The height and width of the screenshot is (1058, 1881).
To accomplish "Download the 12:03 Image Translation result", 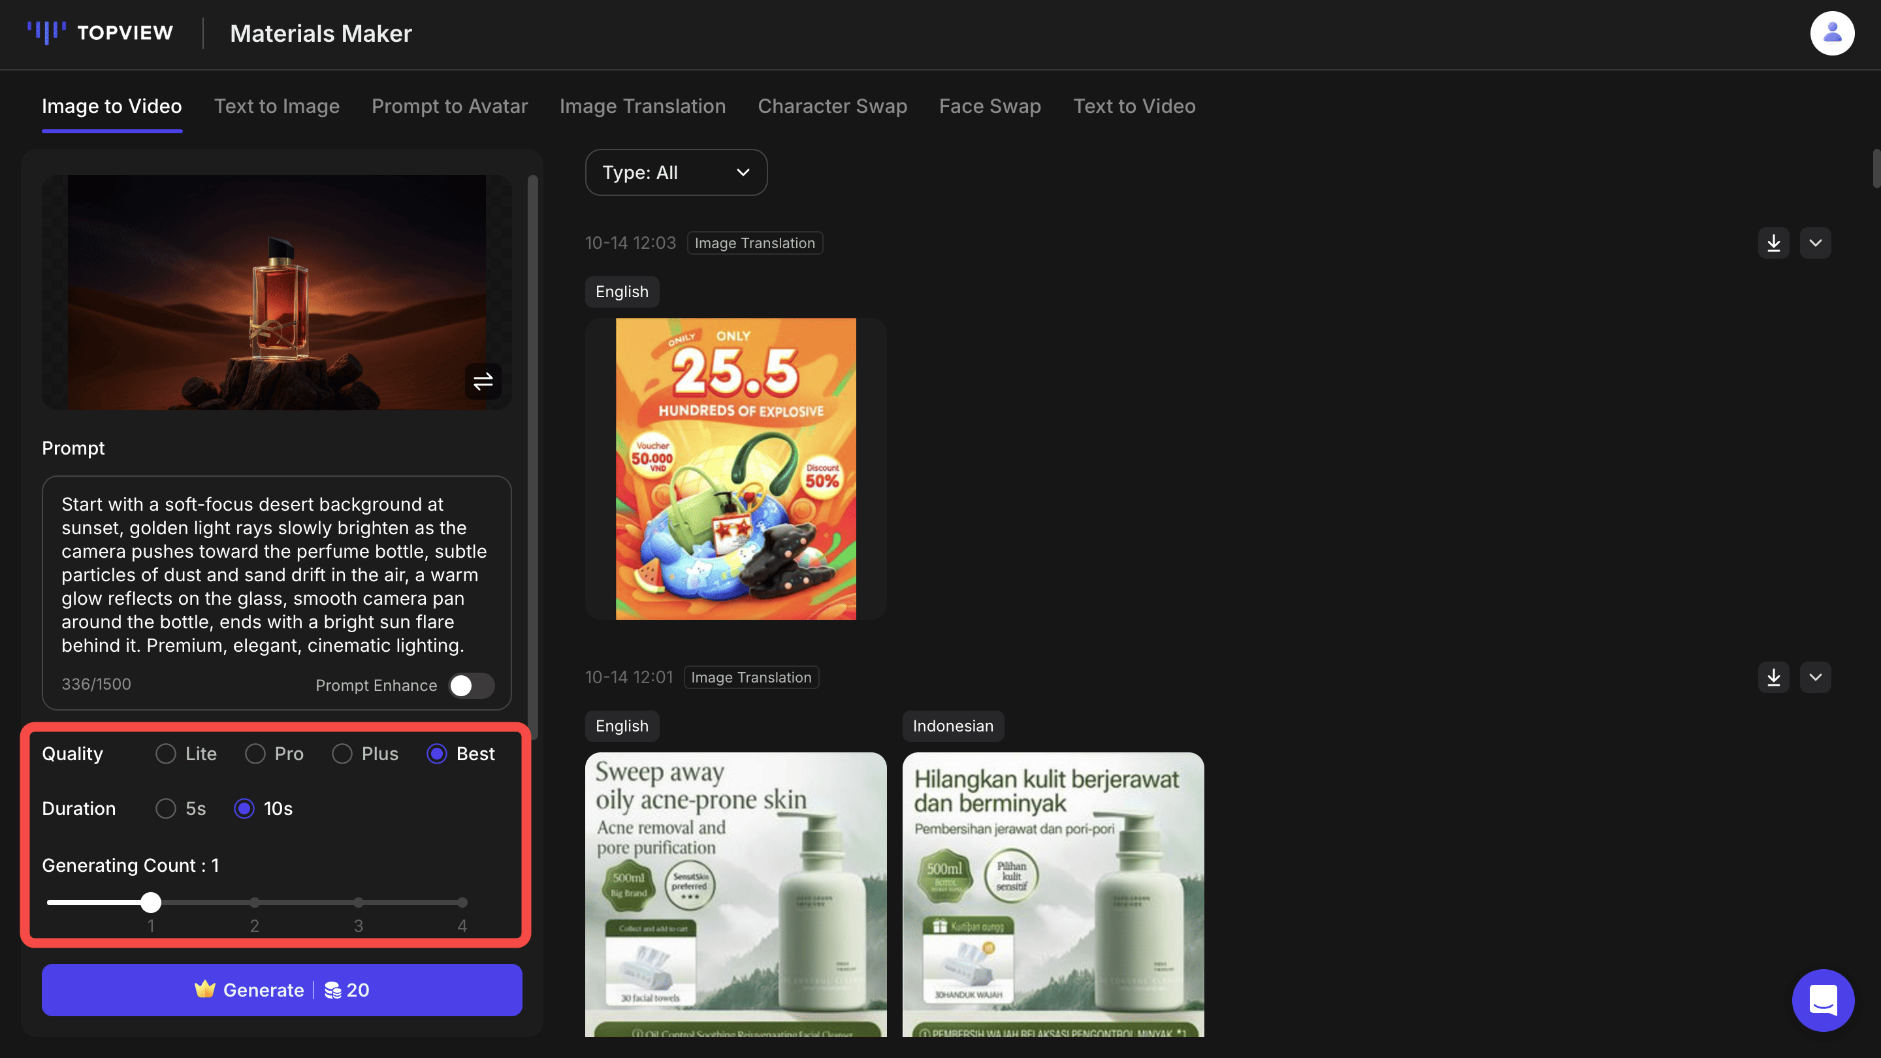I will [x=1774, y=242].
